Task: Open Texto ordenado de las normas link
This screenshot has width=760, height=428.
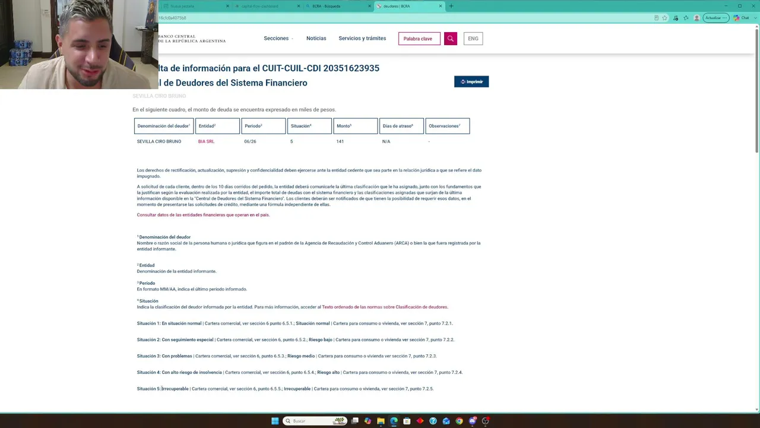Action: 385,307
